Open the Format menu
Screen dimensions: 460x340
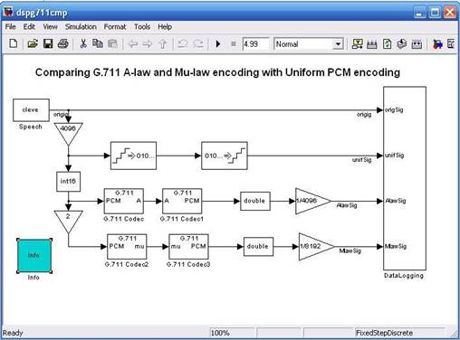115,27
